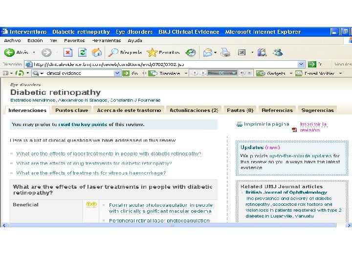Click the edit page toolbar icon
Image resolution: width=352 pixels, height=264 pixels.
click(x=242, y=52)
